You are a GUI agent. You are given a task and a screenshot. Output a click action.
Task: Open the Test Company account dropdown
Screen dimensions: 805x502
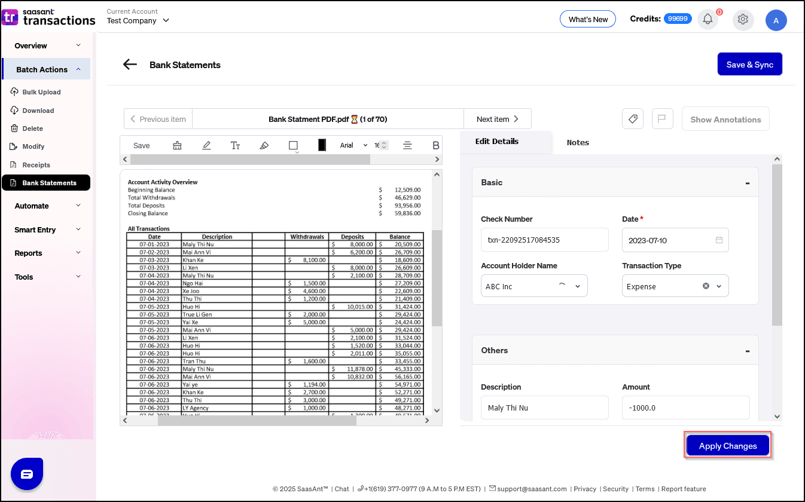click(x=166, y=20)
